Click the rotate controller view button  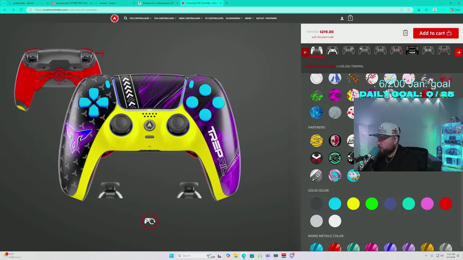[x=150, y=221]
